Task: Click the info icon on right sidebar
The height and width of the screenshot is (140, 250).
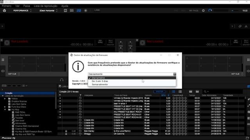Action: tap(249, 112)
